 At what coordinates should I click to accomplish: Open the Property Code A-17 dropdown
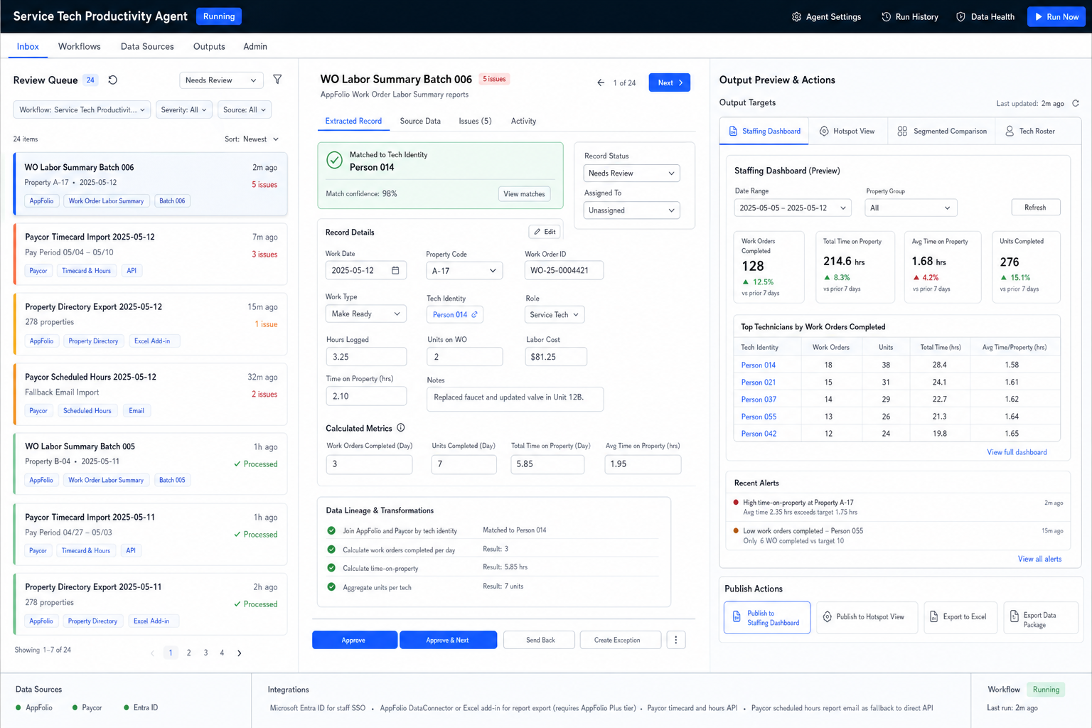[x=464, y=271]
